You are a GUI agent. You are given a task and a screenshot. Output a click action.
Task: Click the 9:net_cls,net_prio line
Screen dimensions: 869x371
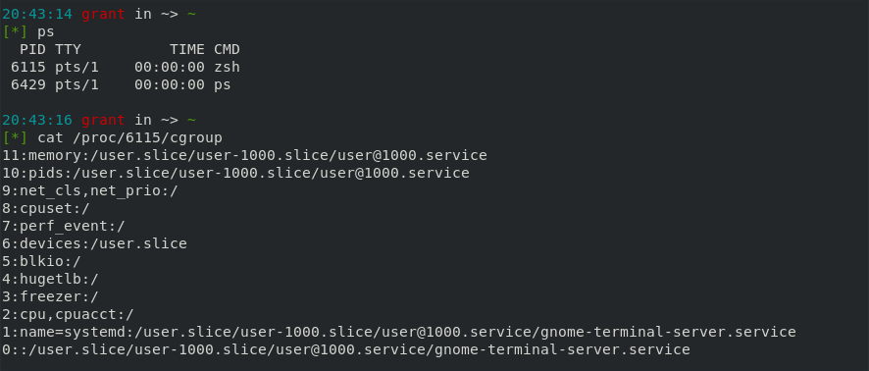(x=90, y=190)
